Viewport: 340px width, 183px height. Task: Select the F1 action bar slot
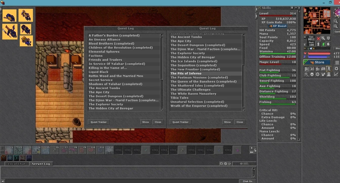9,150
